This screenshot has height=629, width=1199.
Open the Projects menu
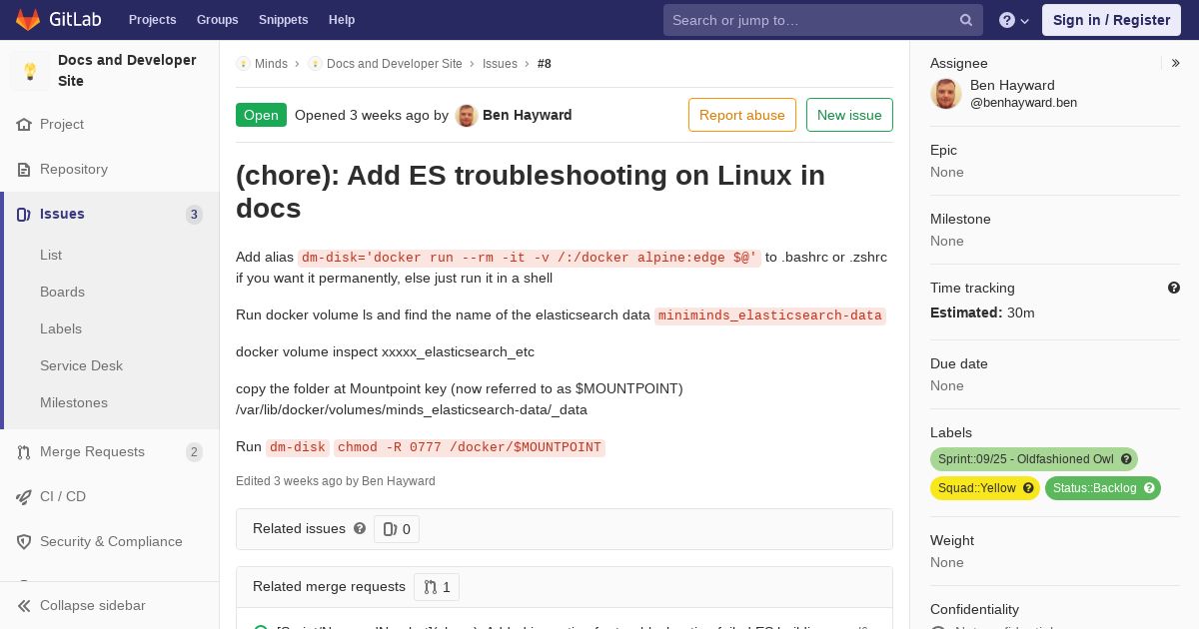[x=152, y=20]
